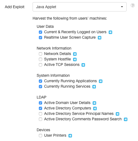
Task: Enable Active Directory Service Principal Names checkbox
Action: pos(40,114)
